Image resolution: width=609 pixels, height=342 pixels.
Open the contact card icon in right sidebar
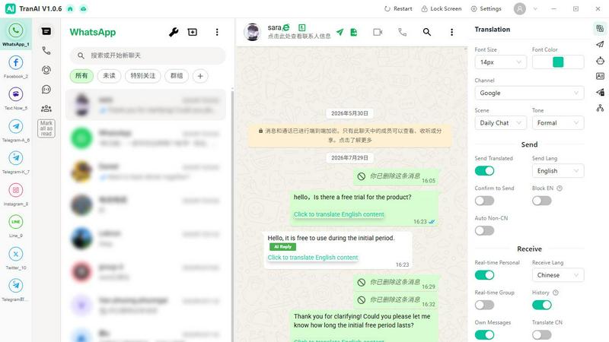[x=600, y=76]
